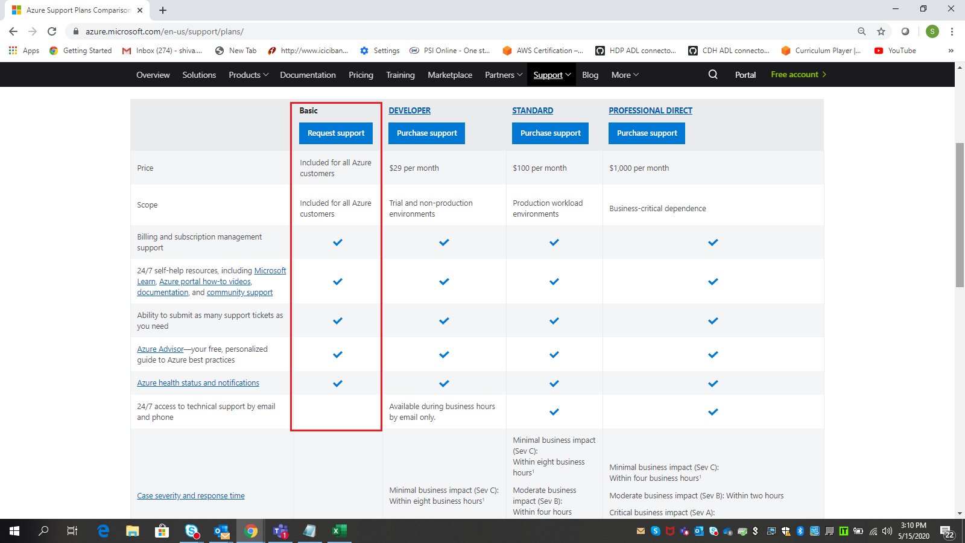The width and height of the screenshot is (965, 543).
Task: Open Microsoft Store from the taskbar
Action: [x=162, y=531]
